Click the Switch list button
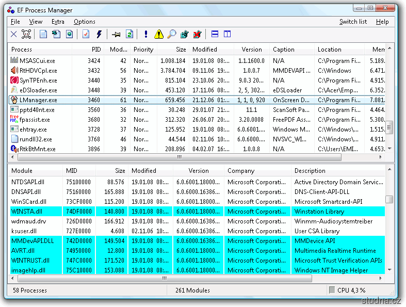 [x=353, y=22]
